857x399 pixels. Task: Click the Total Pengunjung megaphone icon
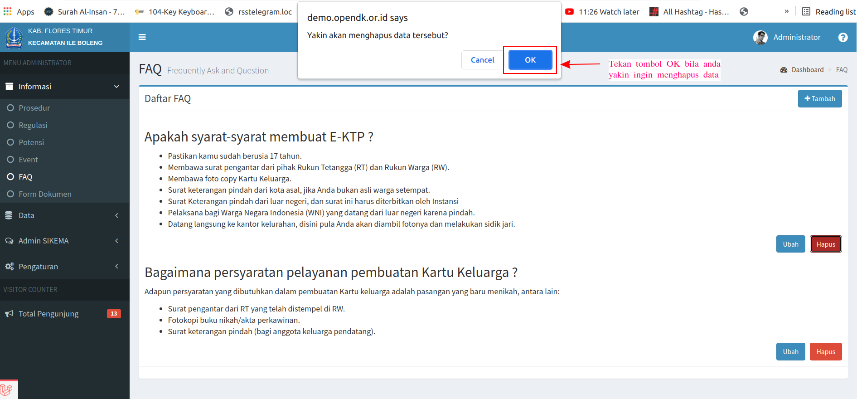click(9, 314)
